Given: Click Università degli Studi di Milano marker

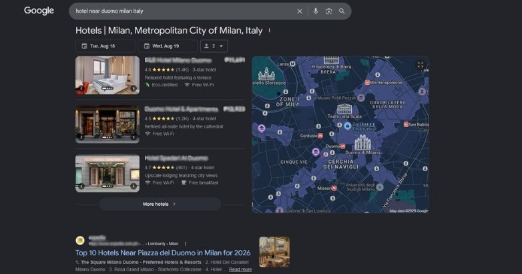Looking at the screenshot, I should [x=380, y=187].
